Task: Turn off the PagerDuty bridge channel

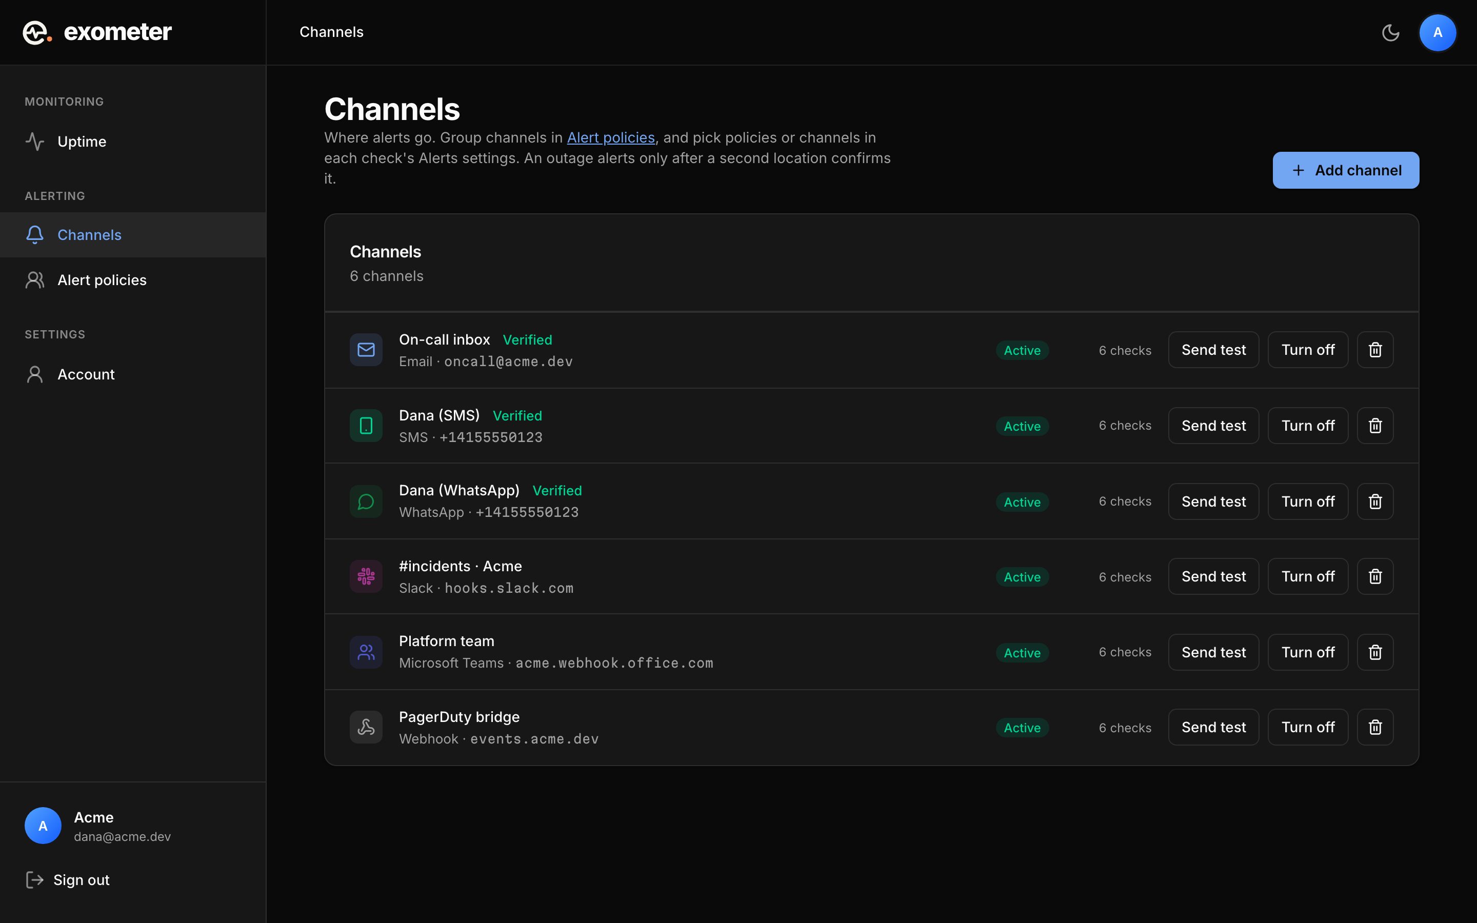Action: (1308, 727)
